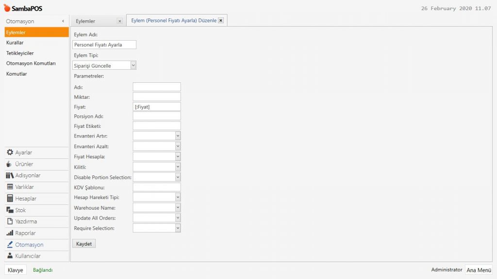Select the Varlıklar section icon
The width and height of the screenshot is (497, 279).
coord(10,187)
